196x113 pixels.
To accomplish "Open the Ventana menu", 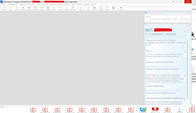I will [87, 4].
